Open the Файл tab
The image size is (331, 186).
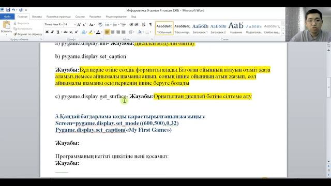click(x=7, y=17)
